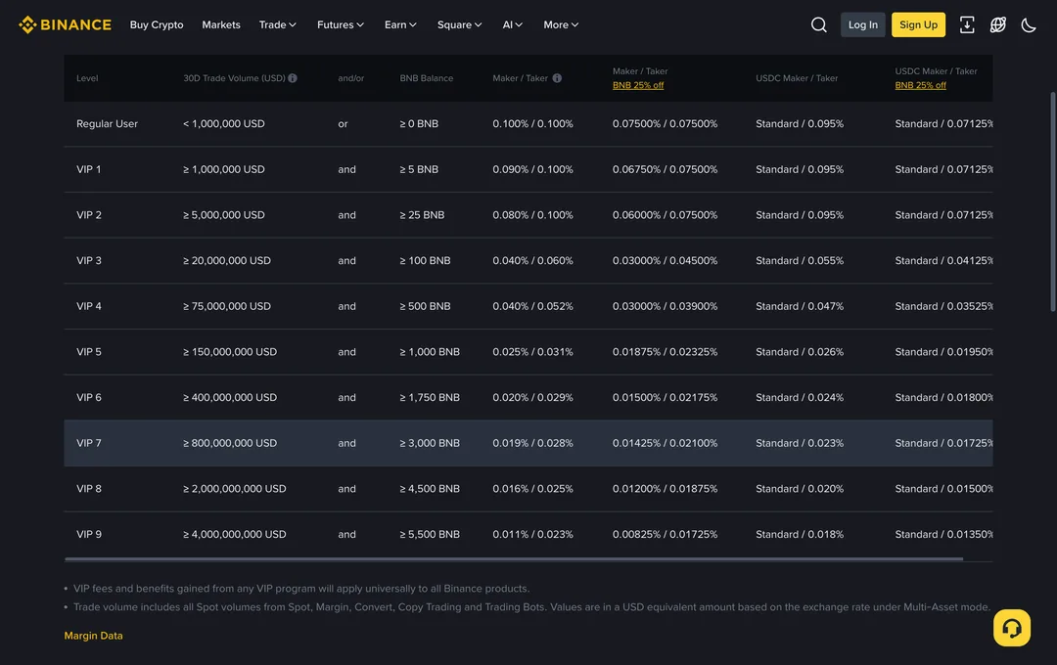This screenshot has height=665, width=1057.
Task: Select the VIP 9 level cell
Action: point(89,534)
